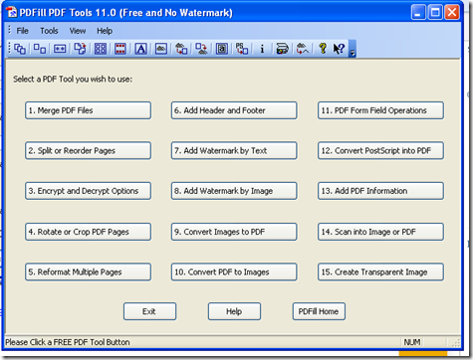Click the PDF to Images toolbar icon
Screen dimensions: 473x360
pos(201,49)
